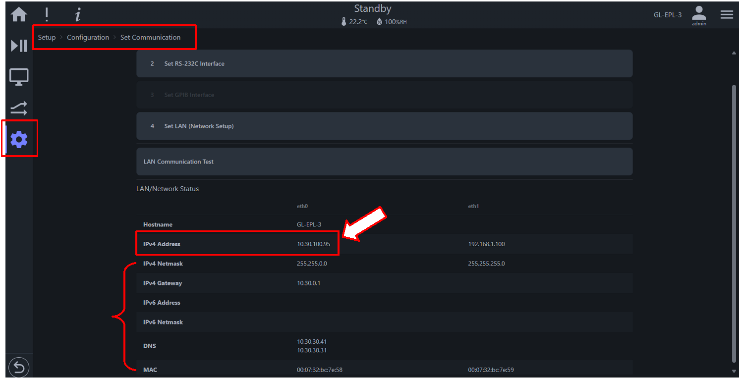Viewport: 740px width, 378px height.
Task: Select the MAC row label
Action: pos(150,370)
